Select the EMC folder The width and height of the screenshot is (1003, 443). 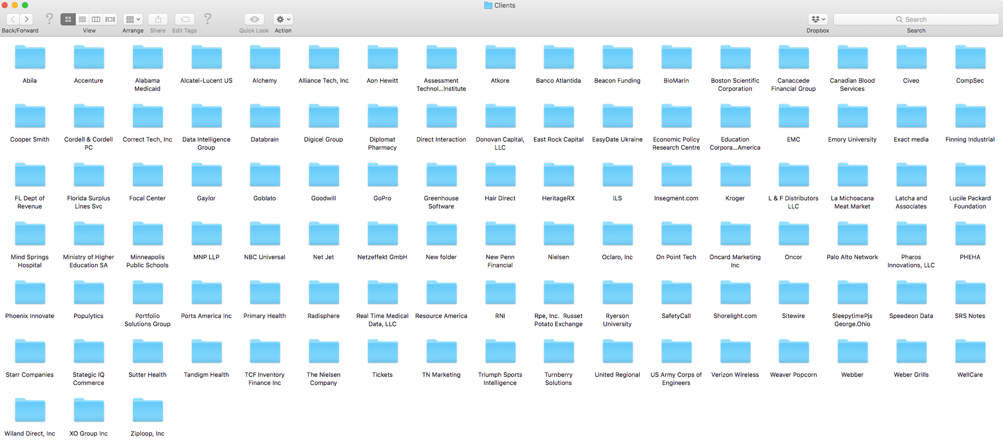pyautogui.click(x=794, y=116)
